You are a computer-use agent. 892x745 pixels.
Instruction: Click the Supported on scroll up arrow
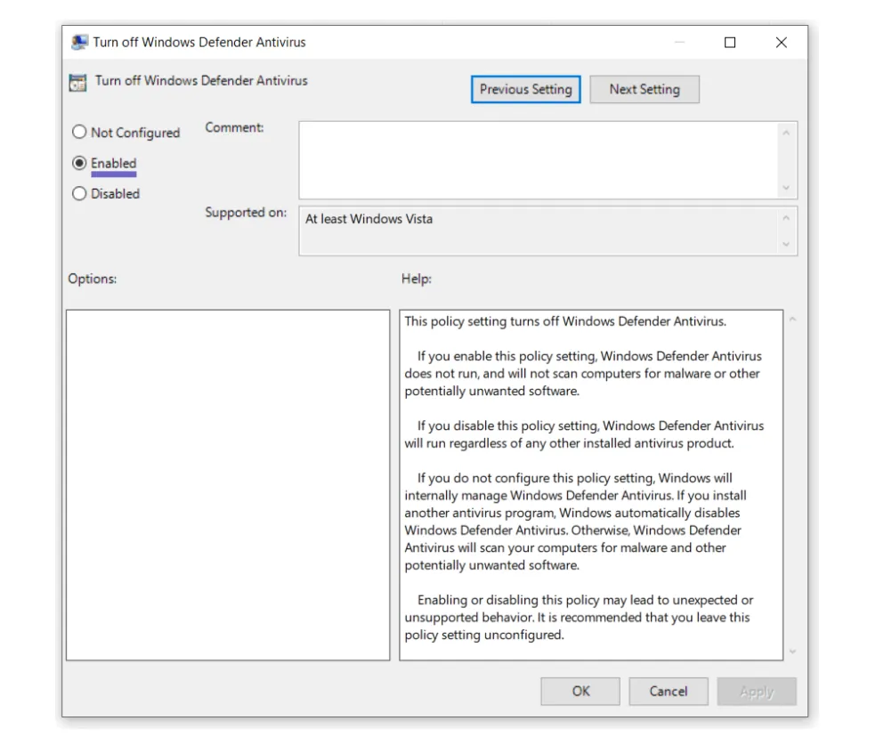tap(786, 218)
